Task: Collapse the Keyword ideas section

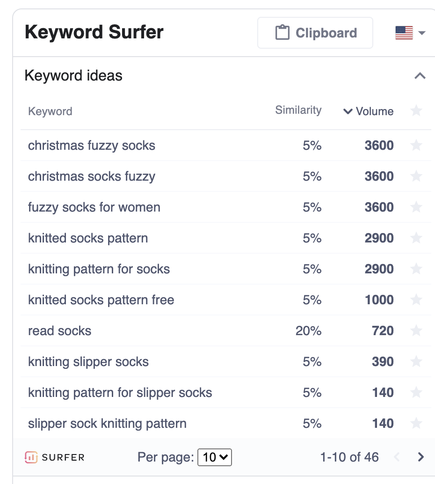Action: click(420, 76)
